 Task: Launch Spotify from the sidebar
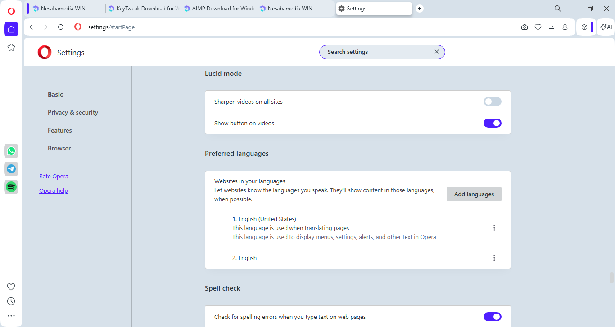[x=11, y=187]
